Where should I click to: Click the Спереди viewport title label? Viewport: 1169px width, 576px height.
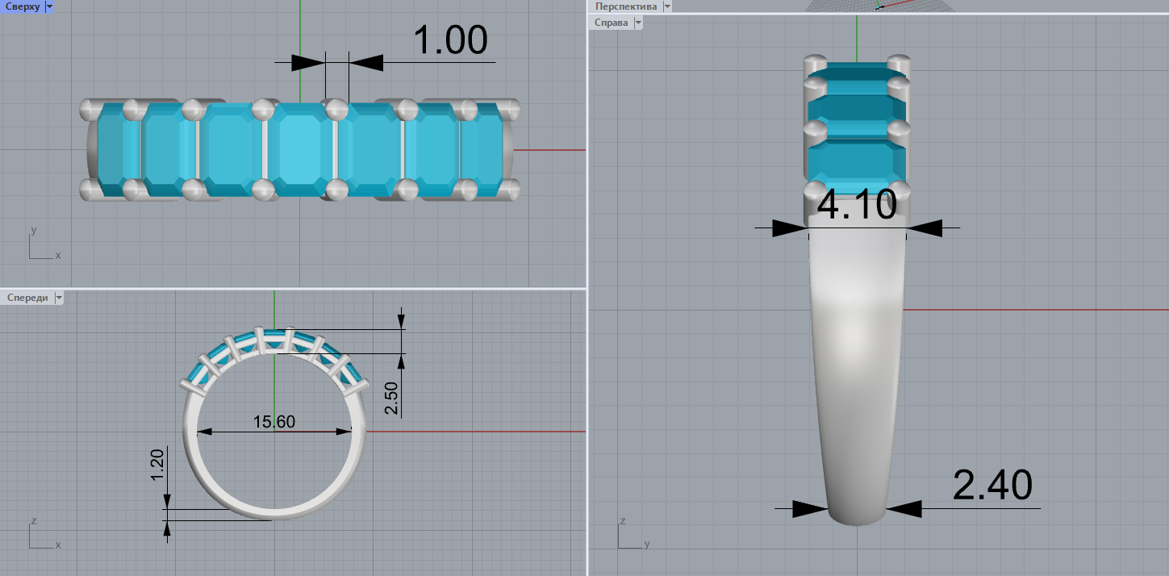point(27,298)
